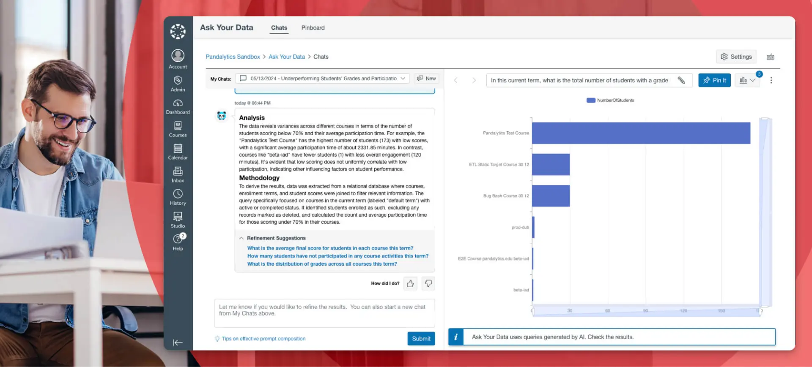Switch to the Pinboard tab
The image size is (812, 367).
coord(313,28)
